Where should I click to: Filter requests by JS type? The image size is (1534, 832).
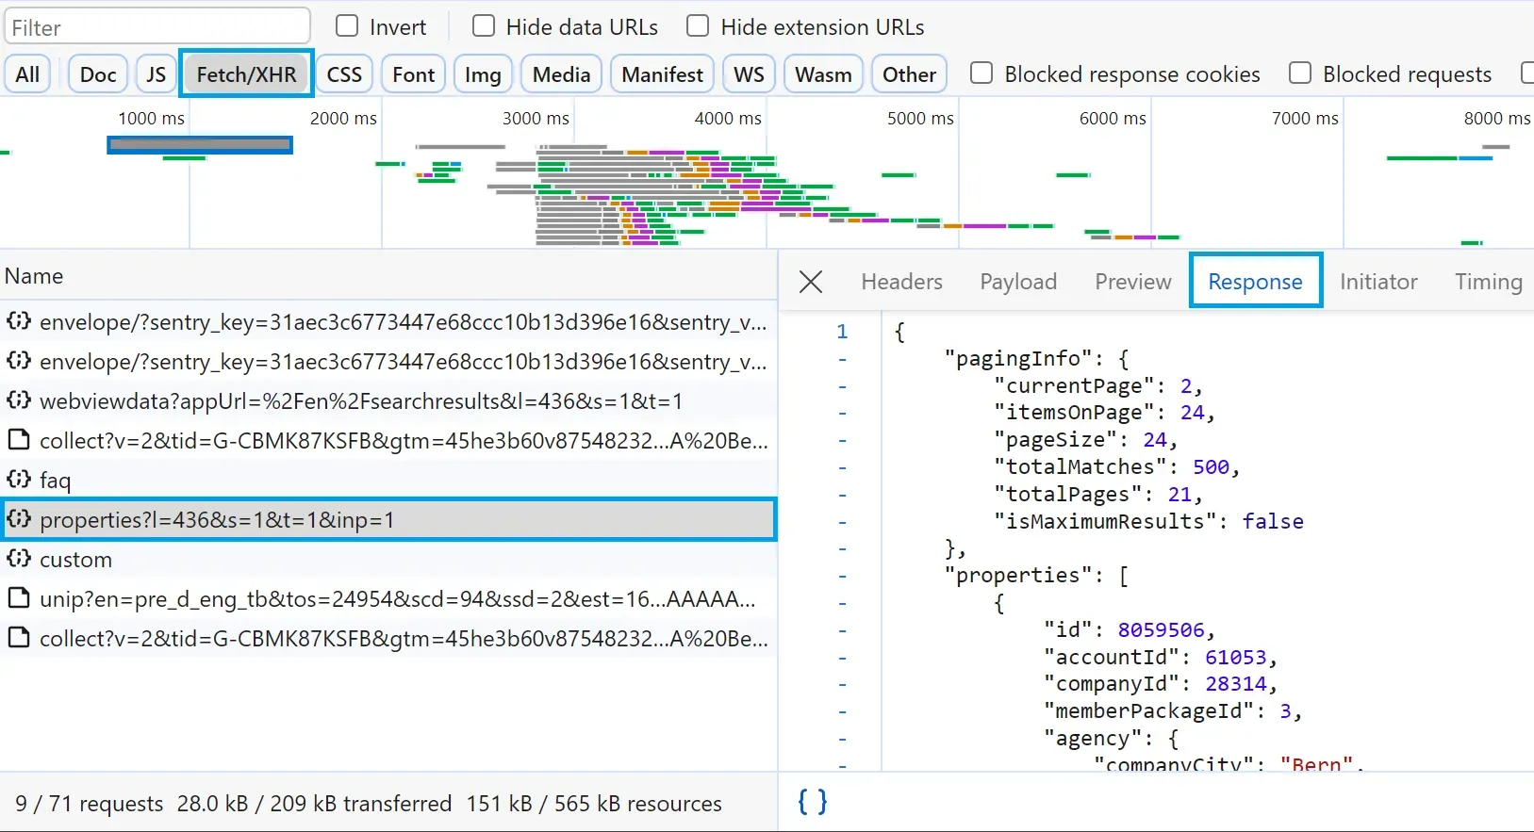[x=156, y=74]
